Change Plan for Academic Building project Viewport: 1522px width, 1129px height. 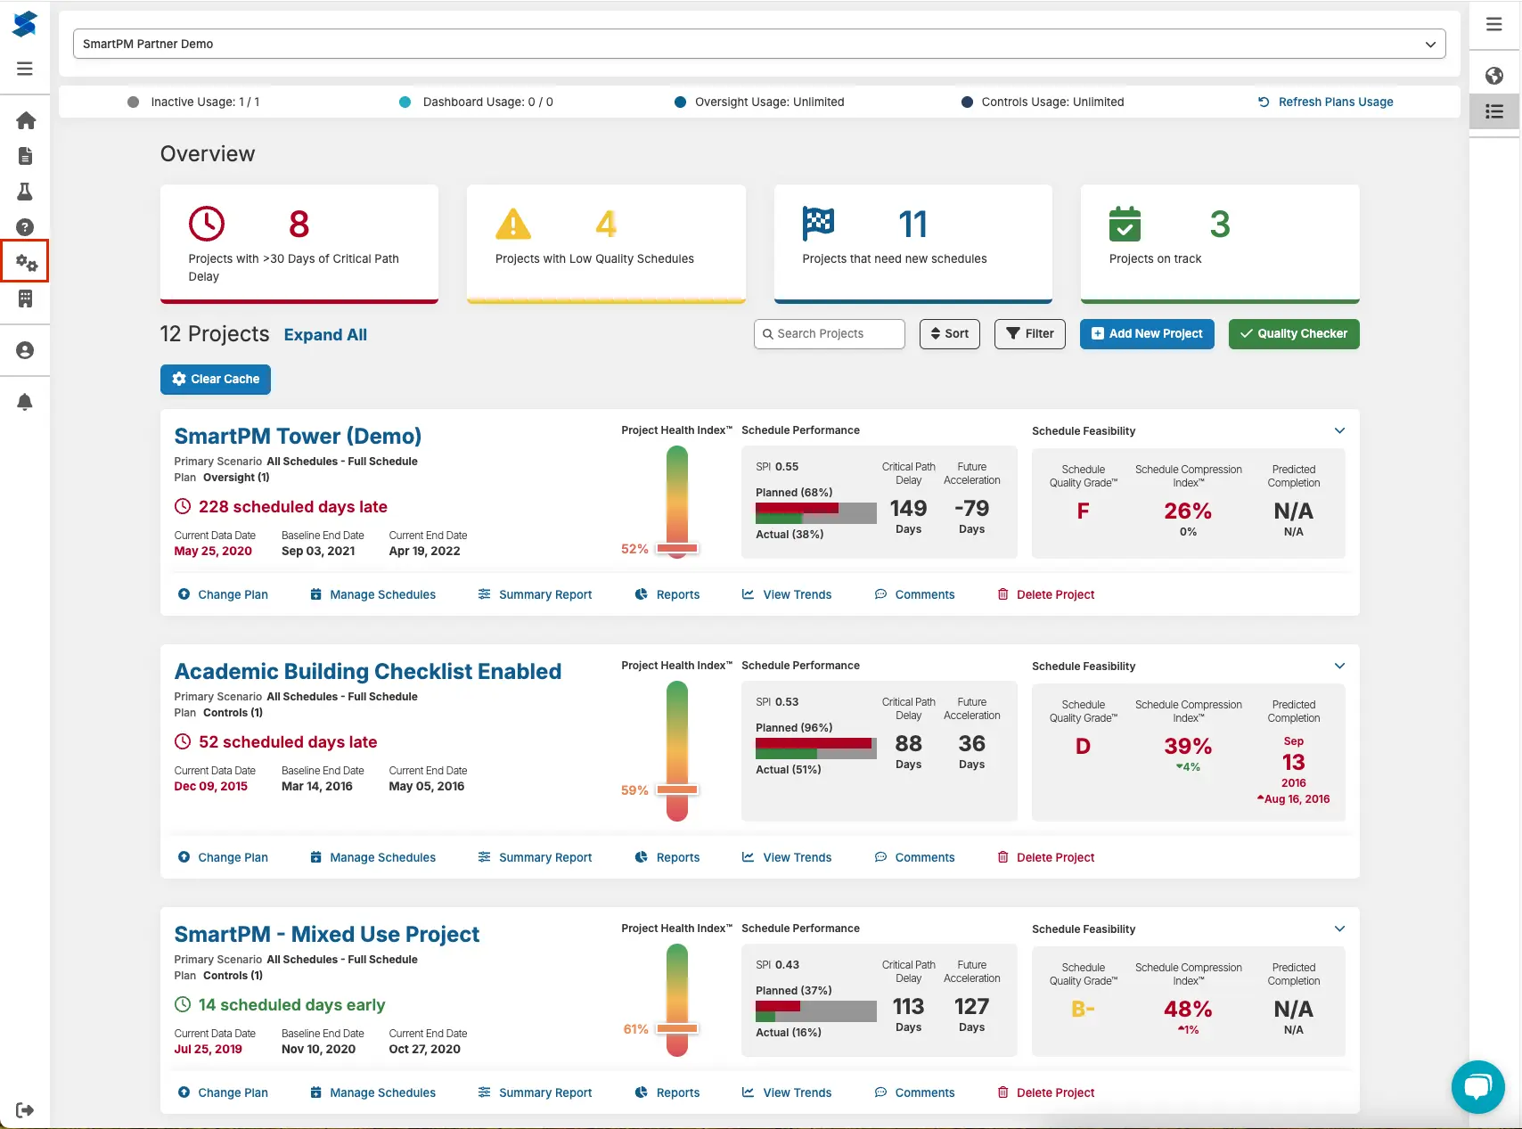(223, 857)
